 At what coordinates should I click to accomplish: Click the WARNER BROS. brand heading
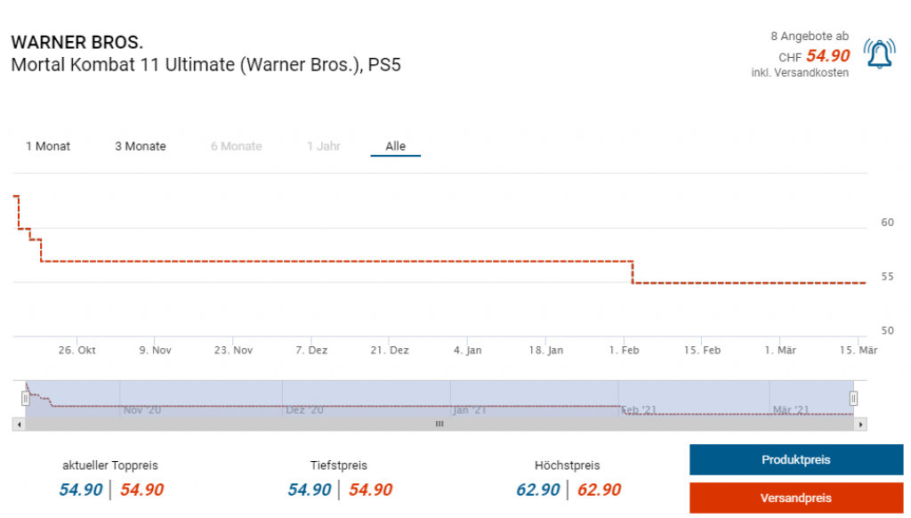(x=77, y=43)
